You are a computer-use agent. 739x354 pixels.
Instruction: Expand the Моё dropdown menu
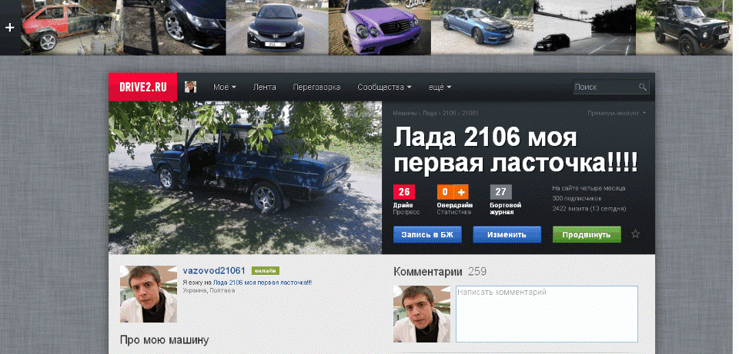[224, 87]
